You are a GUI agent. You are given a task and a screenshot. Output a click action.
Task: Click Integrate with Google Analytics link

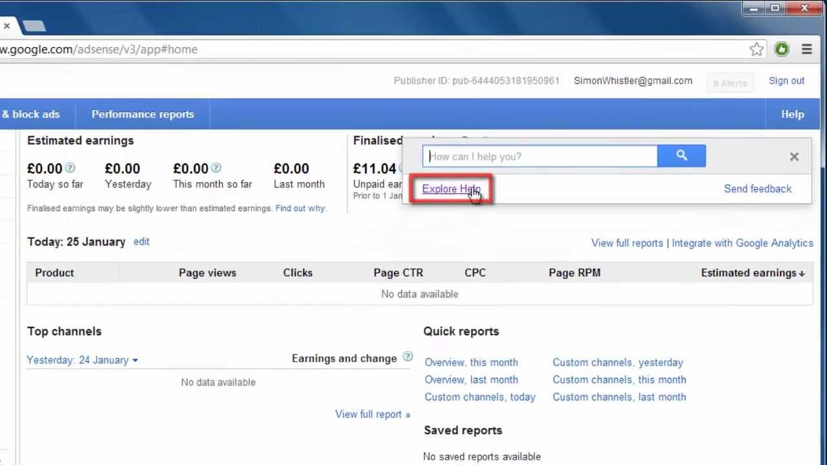coord(742,243)
